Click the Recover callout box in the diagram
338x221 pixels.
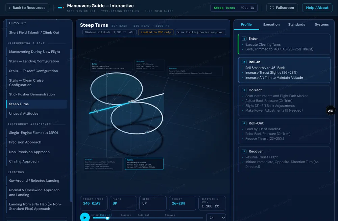pyautogui.click(x=195, y=71)
